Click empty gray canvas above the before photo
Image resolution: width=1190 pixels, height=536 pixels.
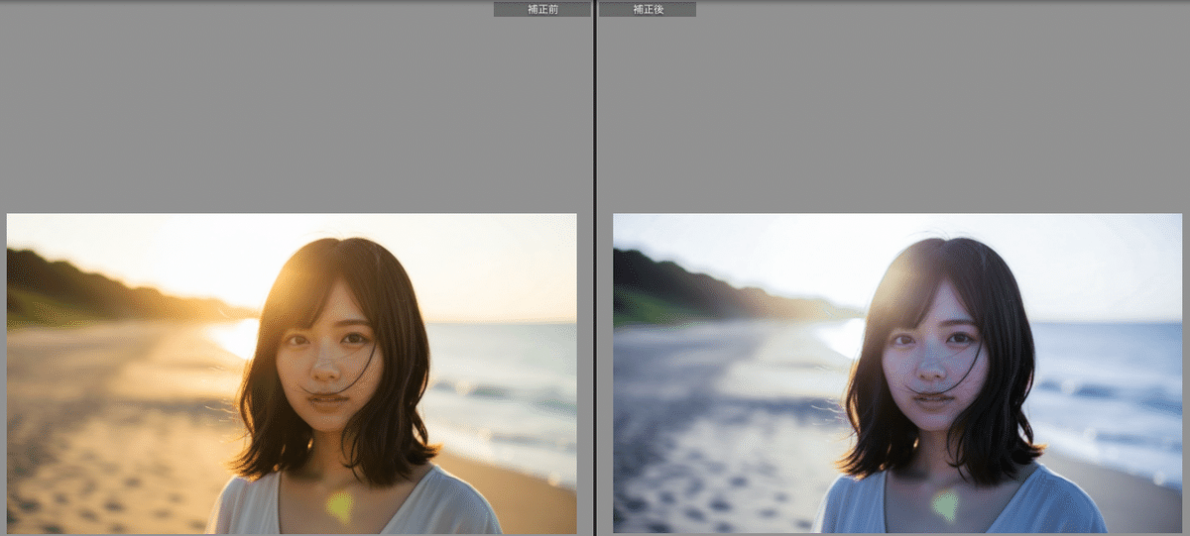pos(288,109)
